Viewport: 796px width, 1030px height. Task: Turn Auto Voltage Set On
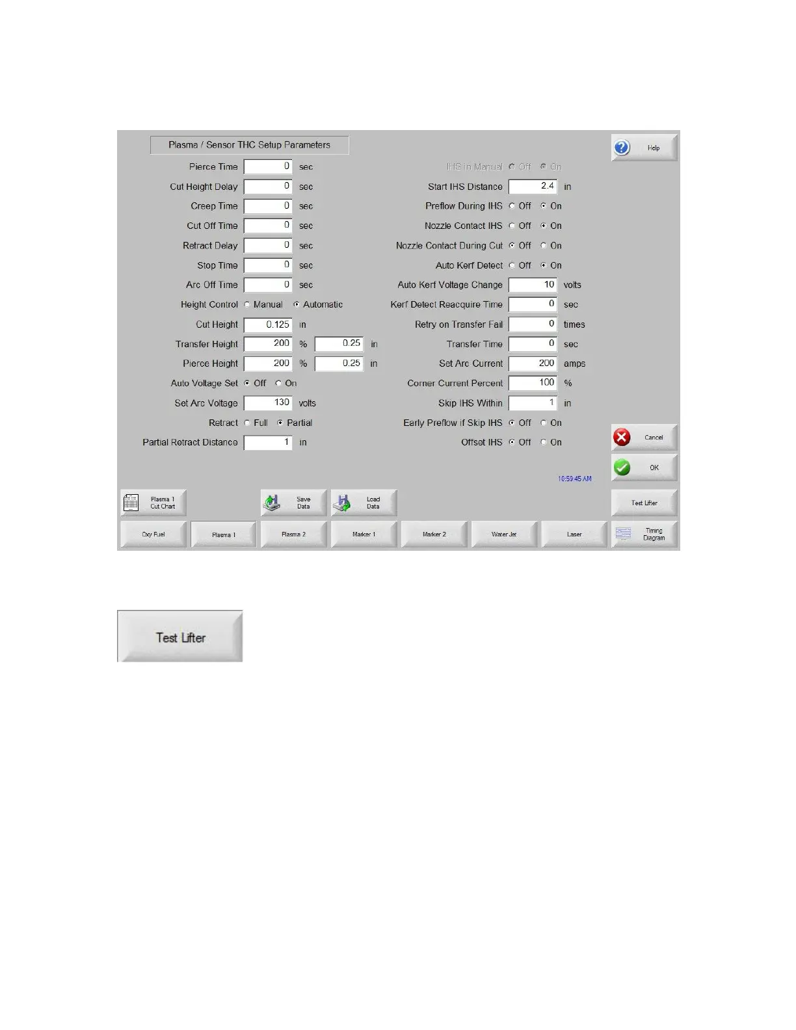pyautogui.click(x=278, y=384)
